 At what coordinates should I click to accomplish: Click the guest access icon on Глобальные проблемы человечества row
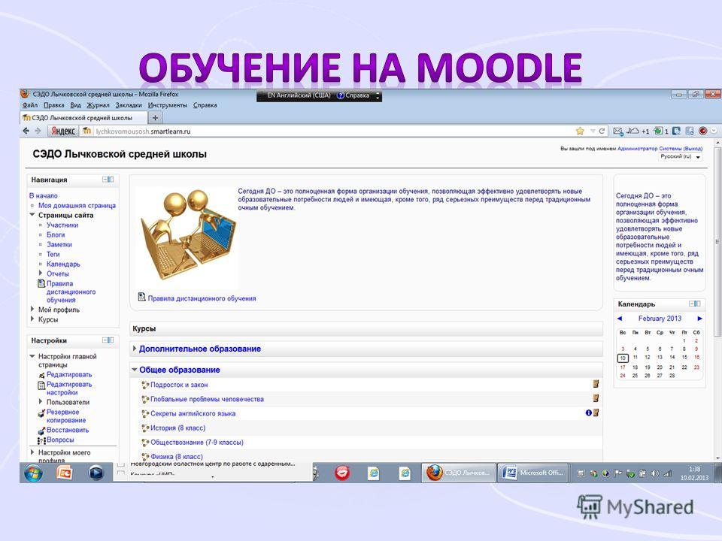pyautogui.click(x=596, y=398)
